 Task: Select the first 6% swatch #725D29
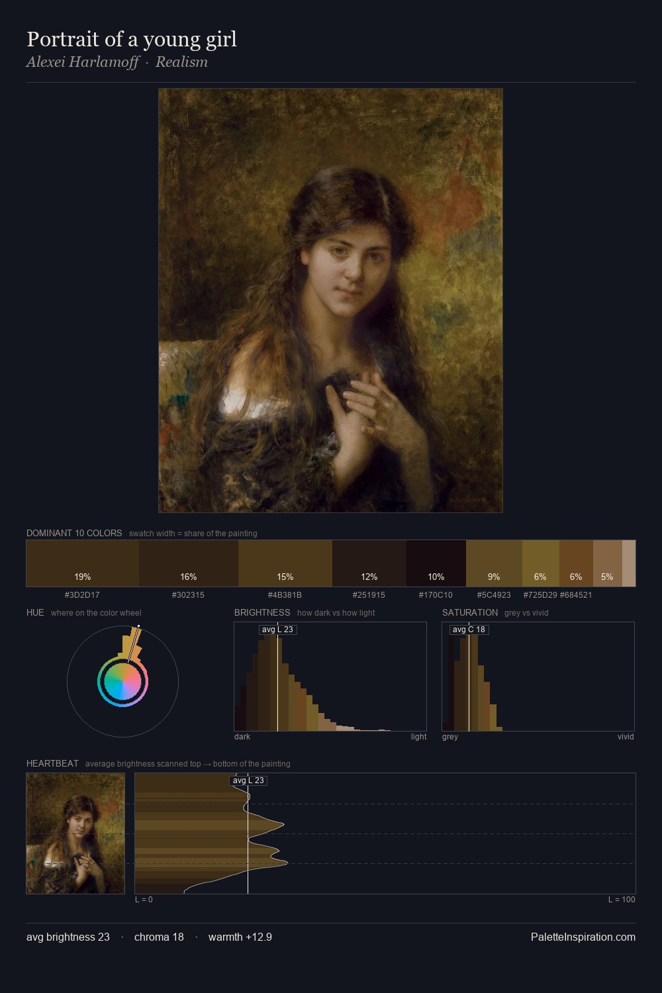click(541, 563)
